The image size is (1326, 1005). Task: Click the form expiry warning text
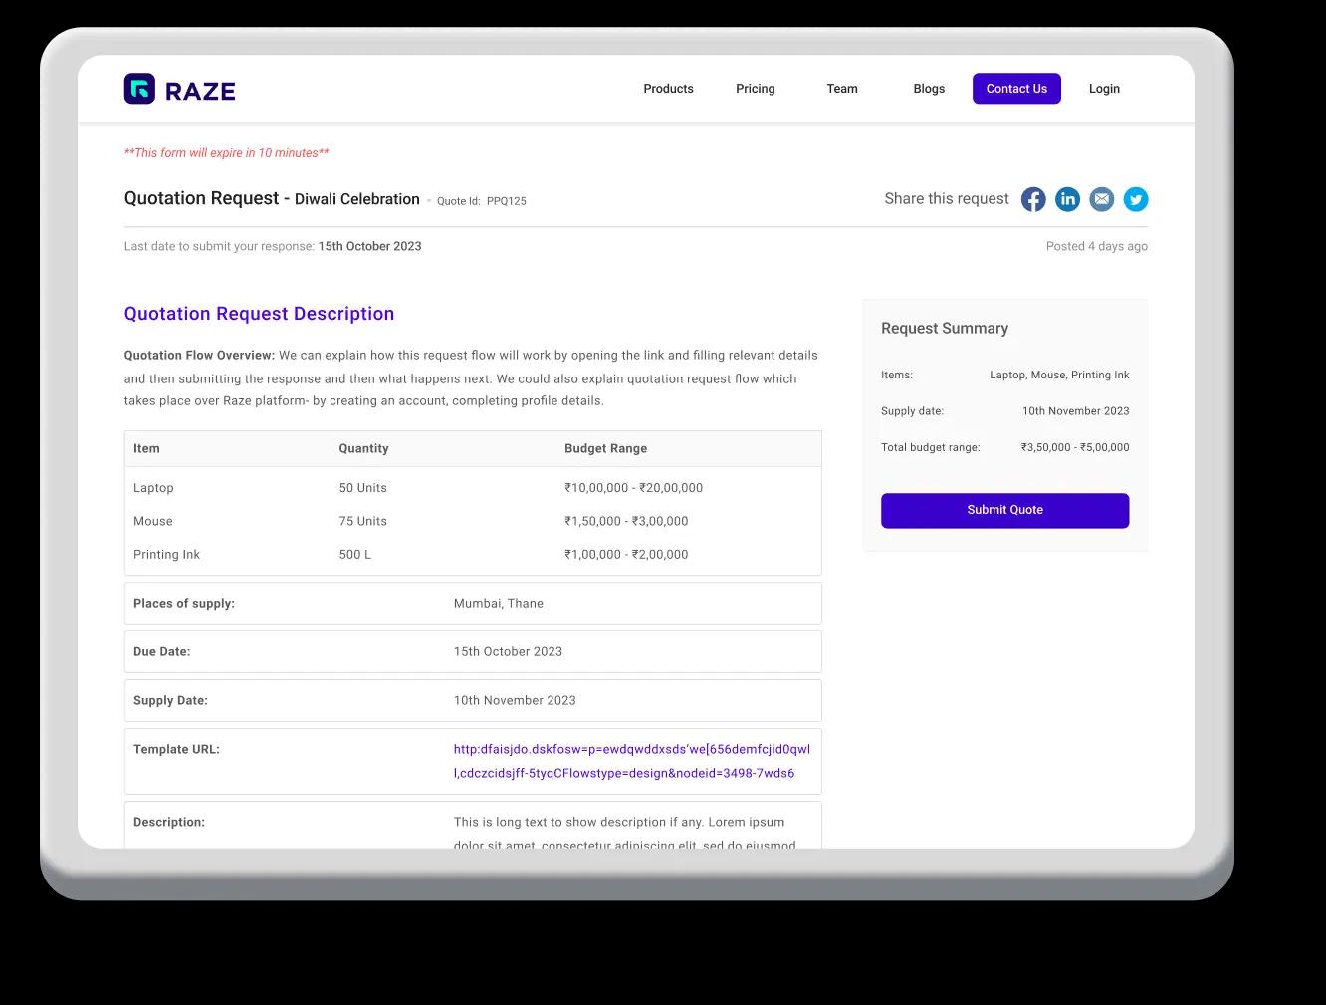click(x=226, y=153)
